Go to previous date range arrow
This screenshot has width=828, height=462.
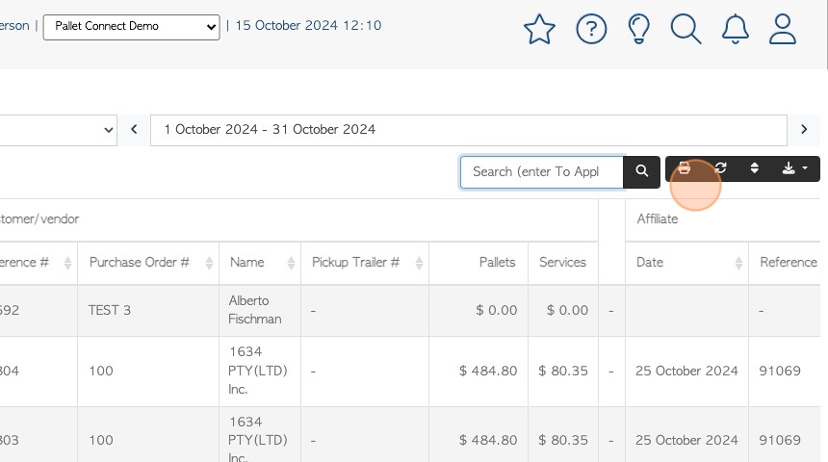[x=134, y=129]
